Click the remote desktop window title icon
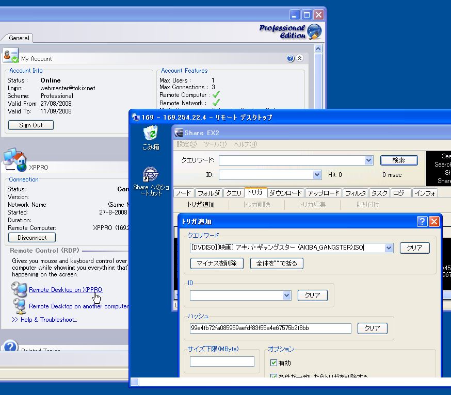Viewport: 451px width, 395px height. pyautogui.click(x=136, y=117)
